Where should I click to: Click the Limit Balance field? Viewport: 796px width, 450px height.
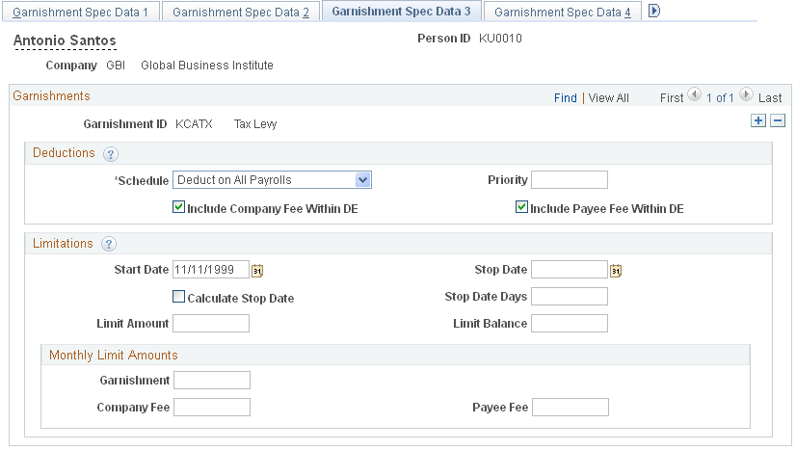coord(570,324)
